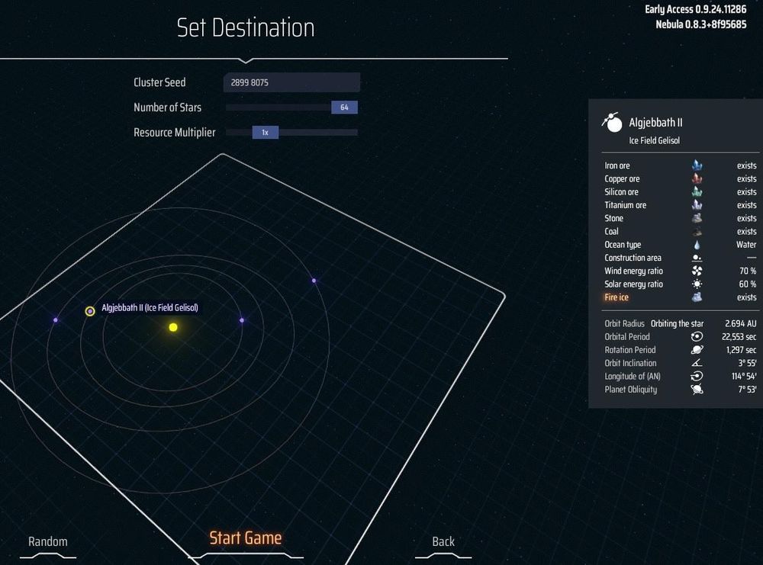Click the solar energy ratio sun icon

point(697,284)
